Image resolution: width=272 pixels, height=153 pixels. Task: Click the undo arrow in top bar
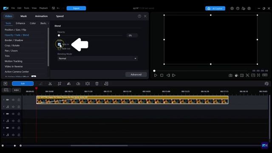coord(58,8)
